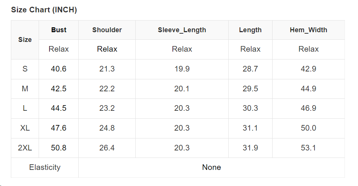Click the M size row label
358x186 pixels.
pyautogui.click(x=25, y=89)
